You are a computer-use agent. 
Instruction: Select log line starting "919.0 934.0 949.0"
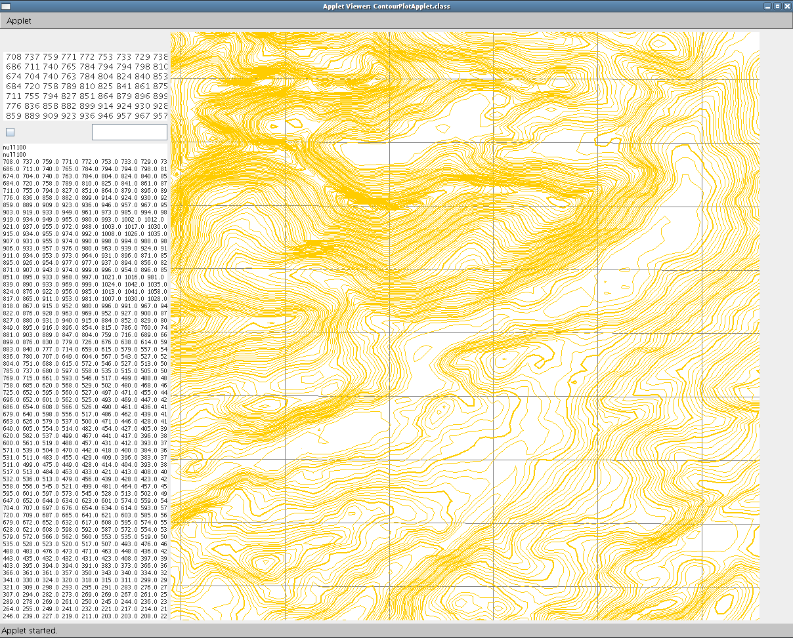pos(85,219)
